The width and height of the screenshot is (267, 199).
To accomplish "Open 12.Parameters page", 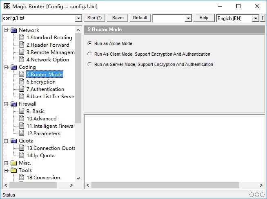I will tap(43, 133).
